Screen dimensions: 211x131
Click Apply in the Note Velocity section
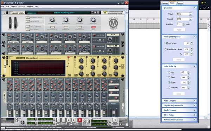(x=179, y=94)
